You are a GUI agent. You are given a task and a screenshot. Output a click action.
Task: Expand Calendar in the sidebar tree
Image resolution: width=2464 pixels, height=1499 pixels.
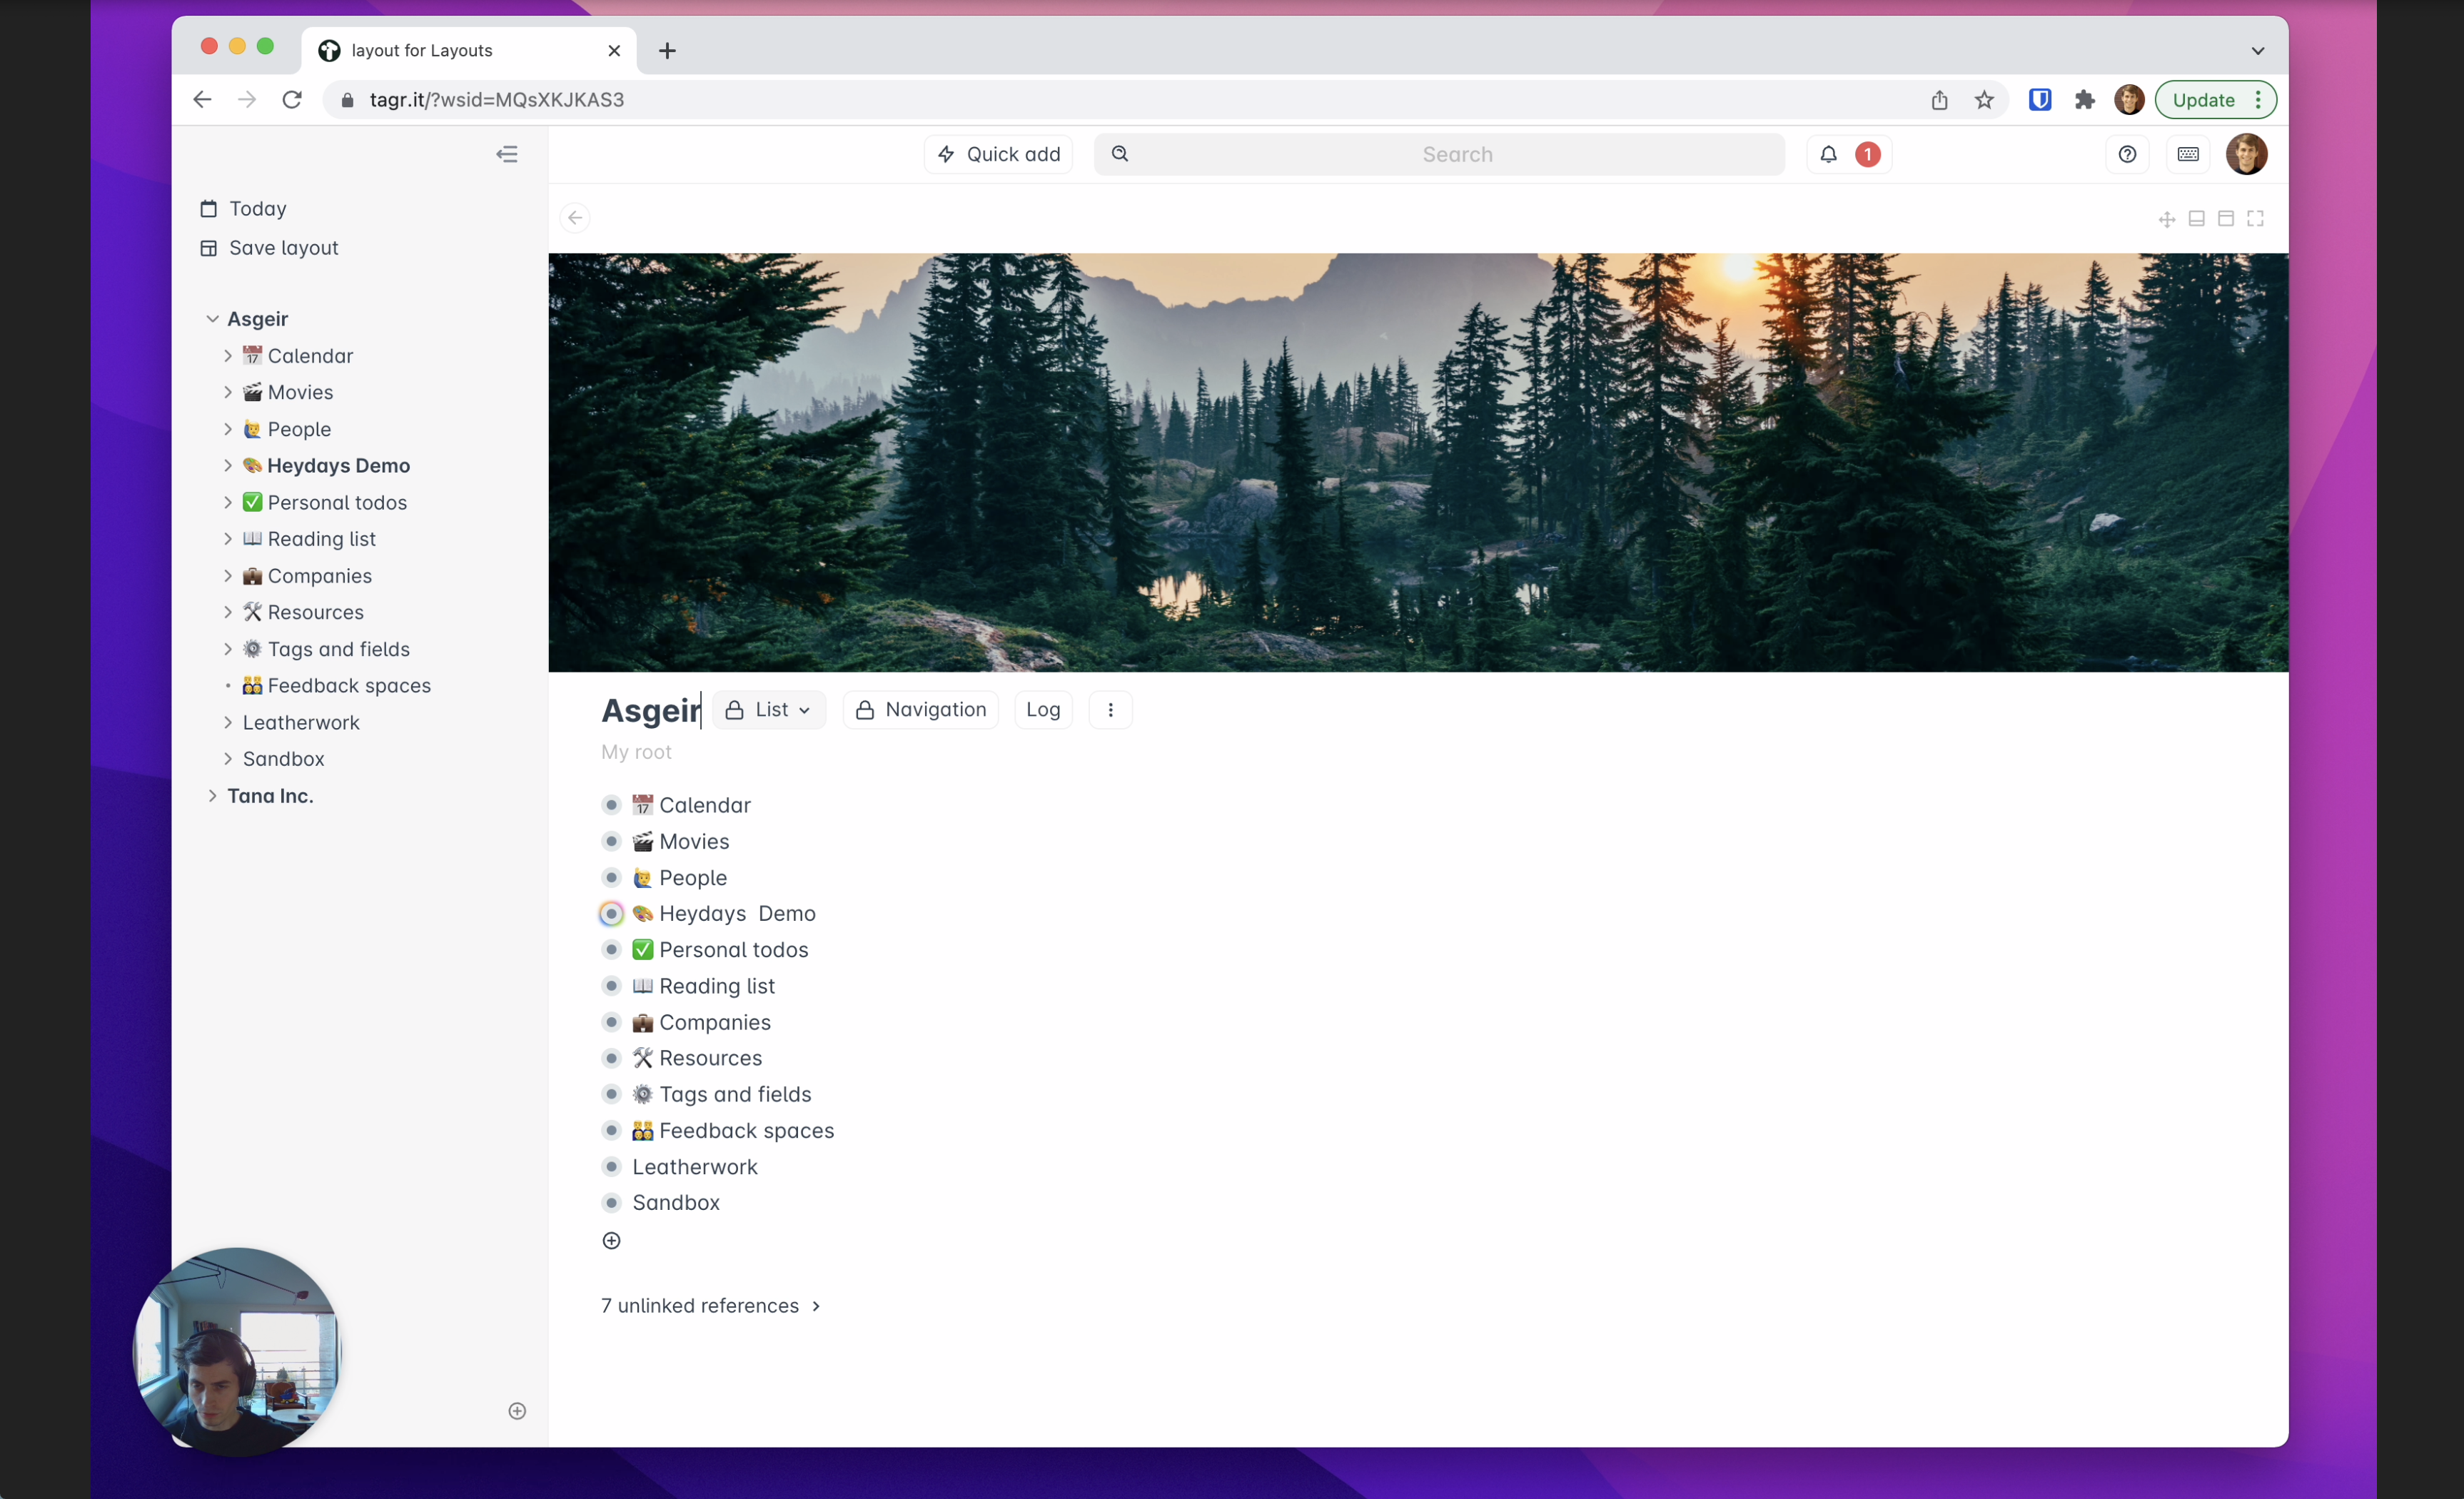228,356
